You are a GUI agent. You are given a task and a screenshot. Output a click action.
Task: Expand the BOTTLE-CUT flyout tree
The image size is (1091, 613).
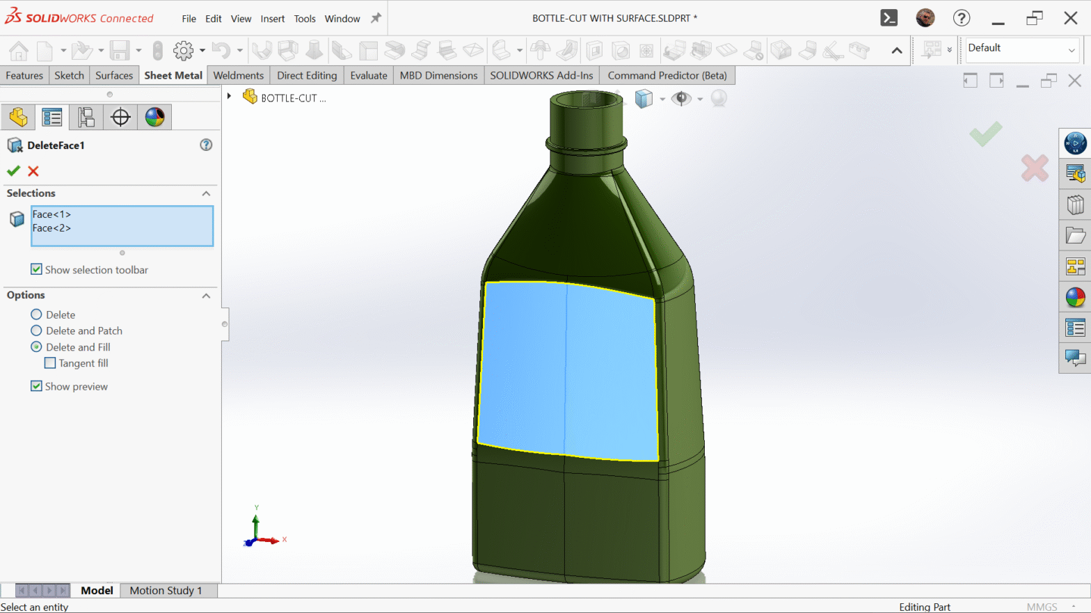coord(229,96)
